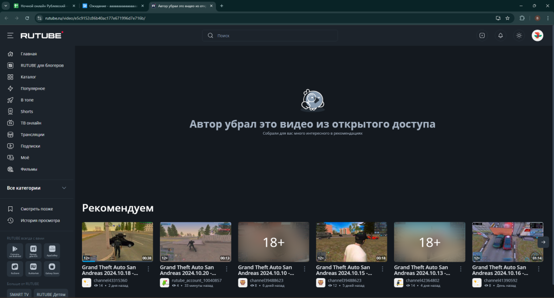The image size is (554, 298).
Task: Open the channel43315360 channel link
Action: tap(111, 281)
